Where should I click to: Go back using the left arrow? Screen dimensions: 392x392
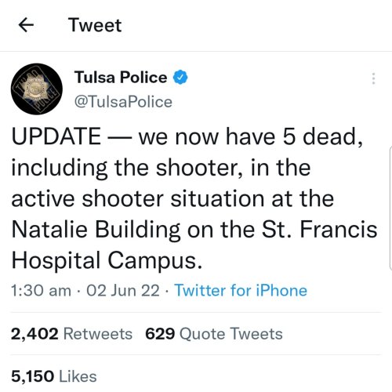(26, 25)
